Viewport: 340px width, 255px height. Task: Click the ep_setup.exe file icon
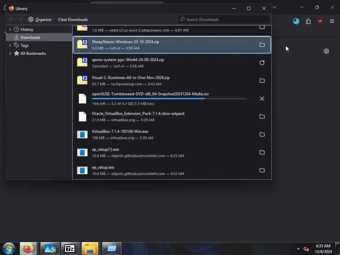tap(82, 170)
